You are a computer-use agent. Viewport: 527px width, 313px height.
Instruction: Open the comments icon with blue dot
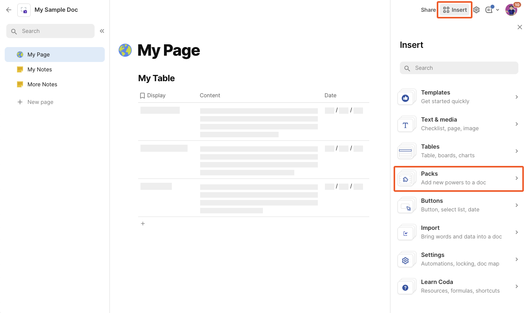(x=489, y=10)
